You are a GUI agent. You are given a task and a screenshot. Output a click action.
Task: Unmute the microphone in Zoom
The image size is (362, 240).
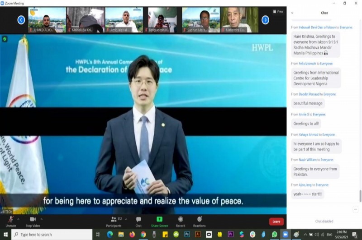tap(10, 220)
